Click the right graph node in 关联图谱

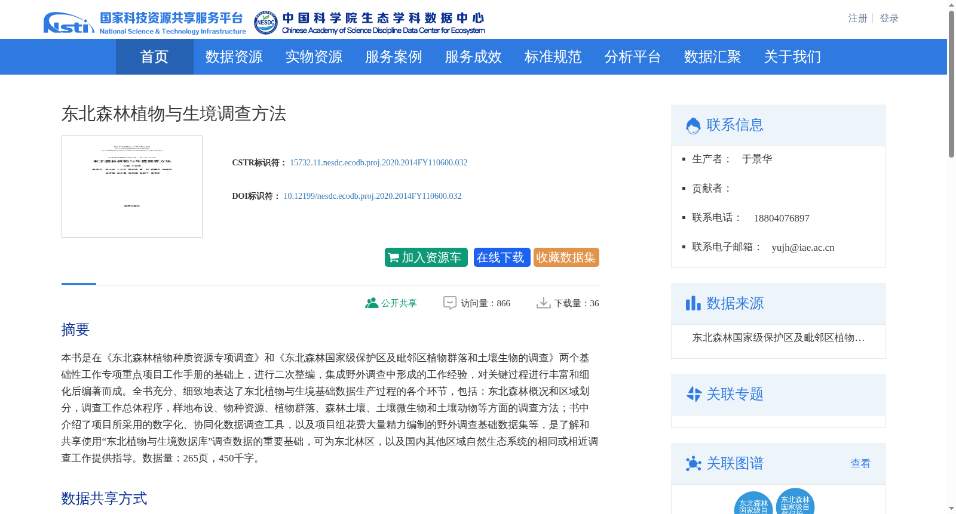tap(795, 501)
